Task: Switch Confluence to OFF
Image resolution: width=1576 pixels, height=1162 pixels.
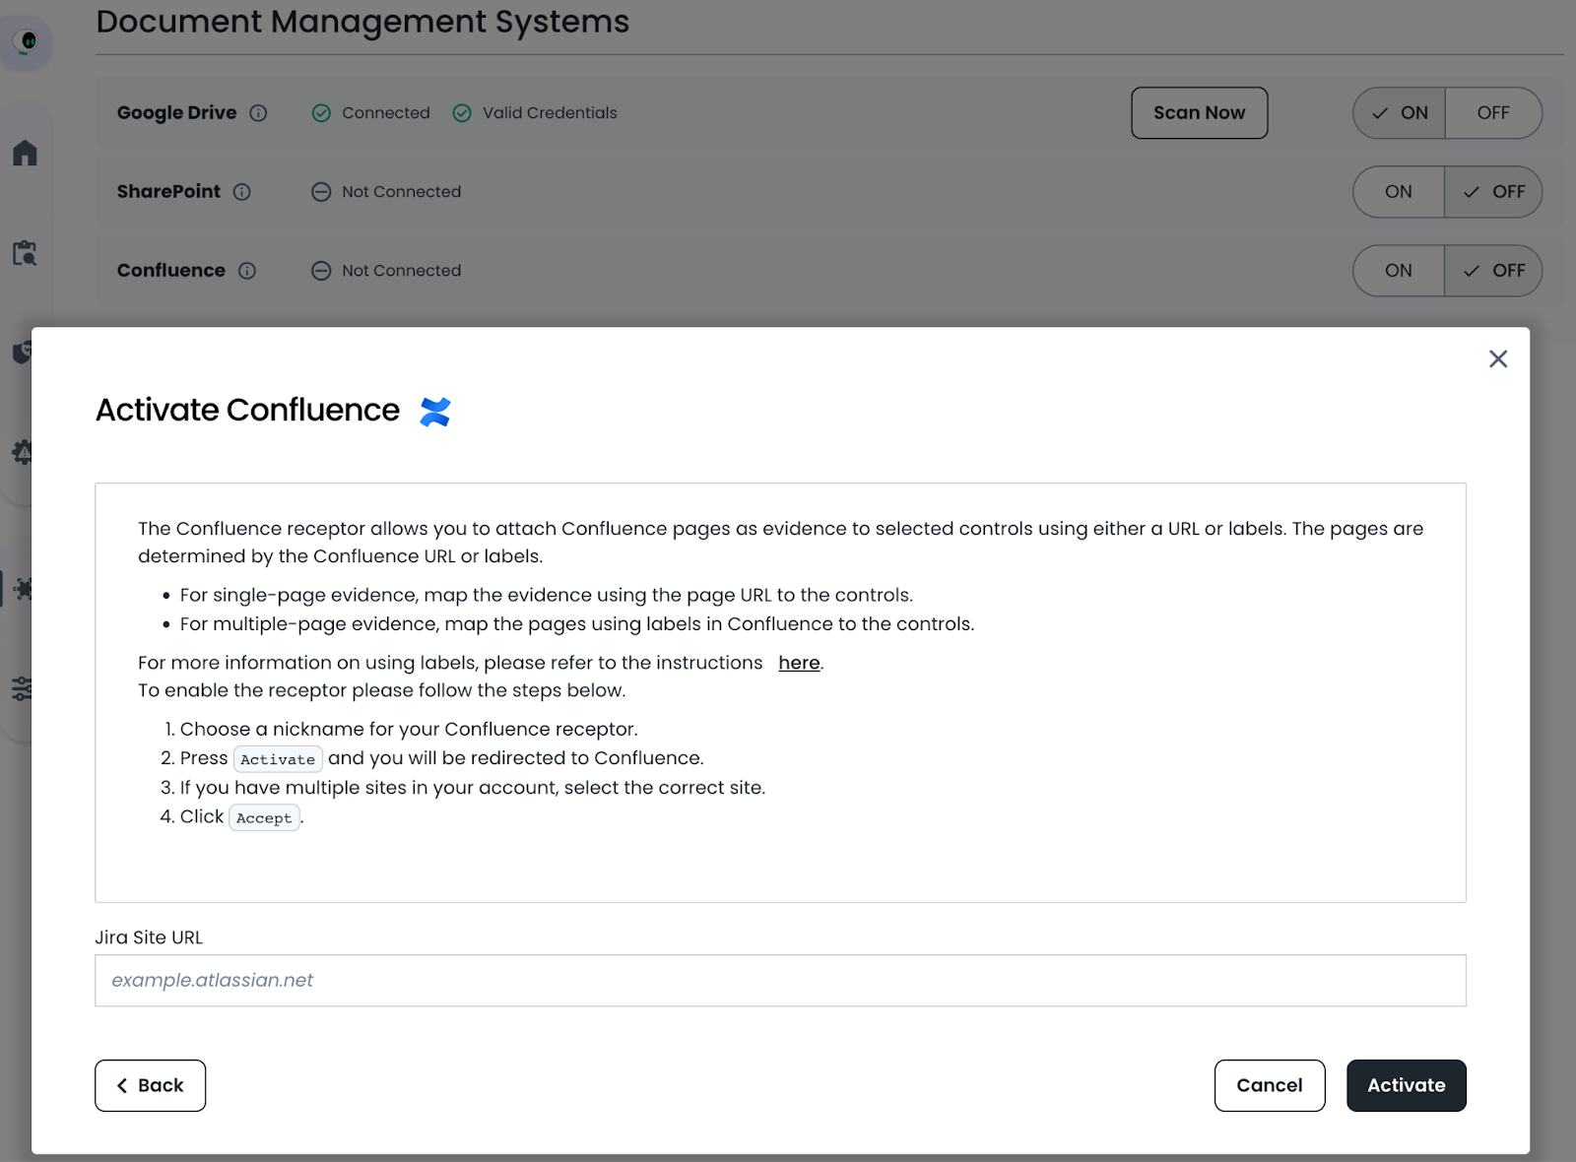Action: coord(1493,271)
